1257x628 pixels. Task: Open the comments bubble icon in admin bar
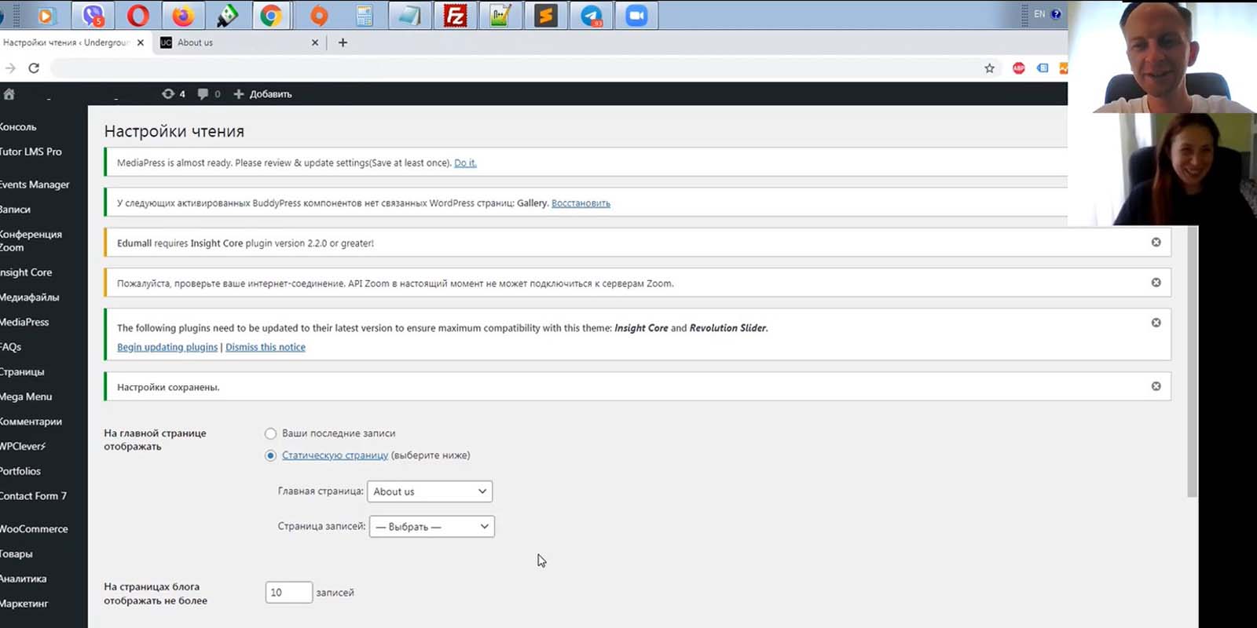coord(208,94)
